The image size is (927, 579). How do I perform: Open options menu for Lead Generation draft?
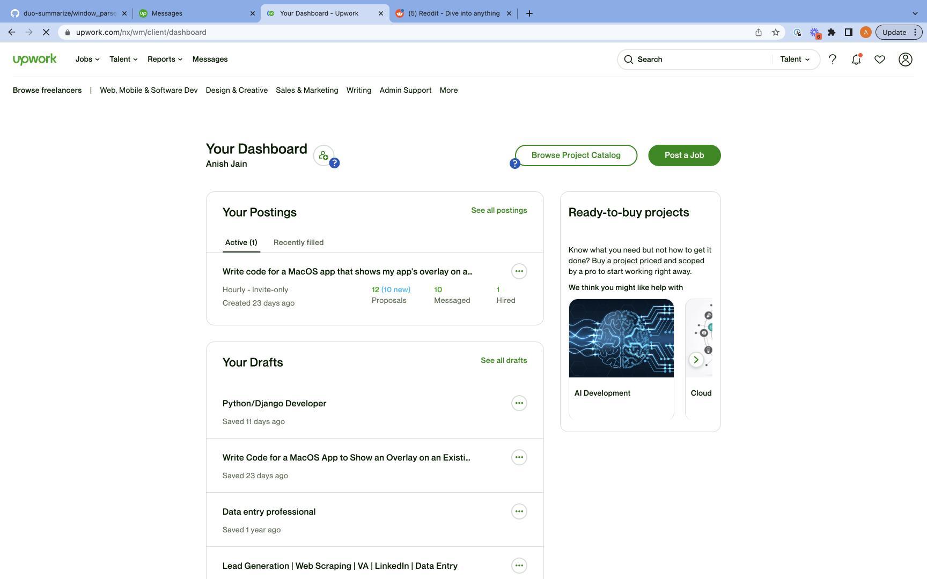pyautogui.click(x=519, y=566)
